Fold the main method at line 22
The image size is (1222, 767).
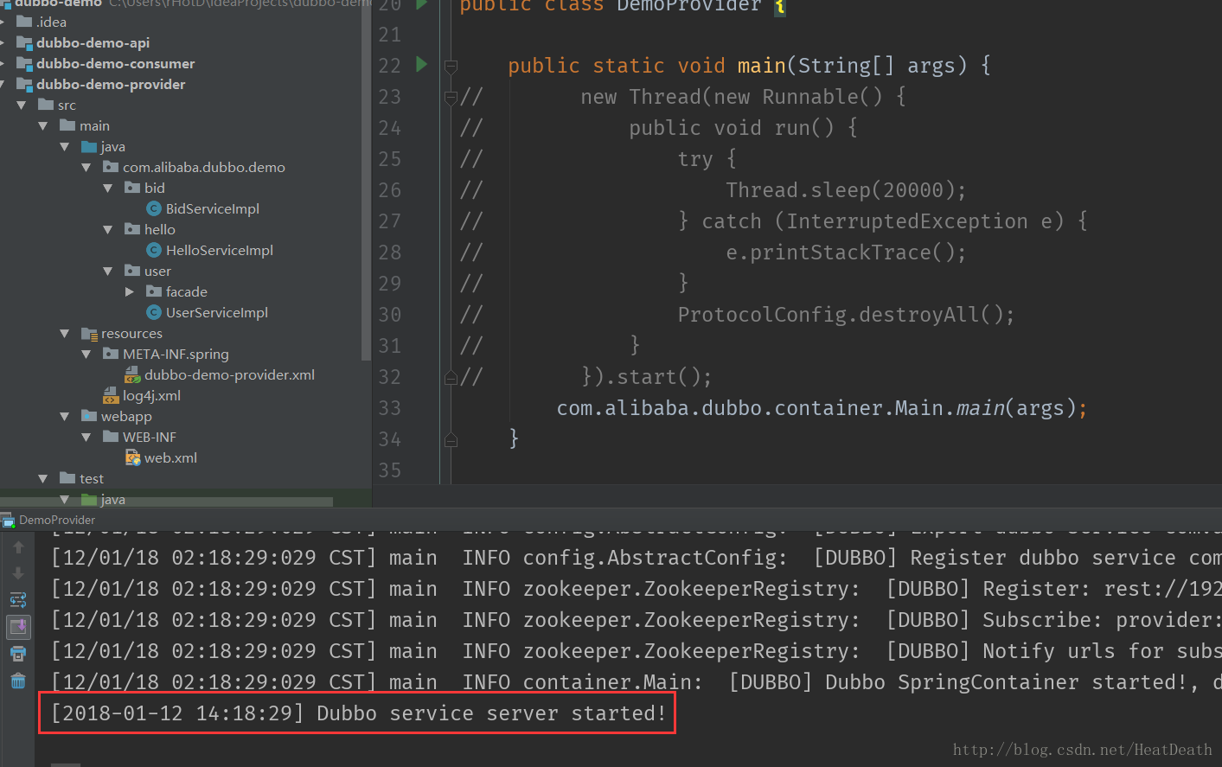click(451, 66)
